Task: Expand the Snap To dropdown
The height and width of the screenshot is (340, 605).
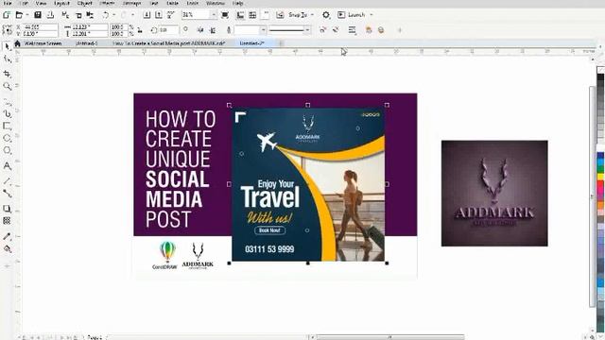Action: 312,15
